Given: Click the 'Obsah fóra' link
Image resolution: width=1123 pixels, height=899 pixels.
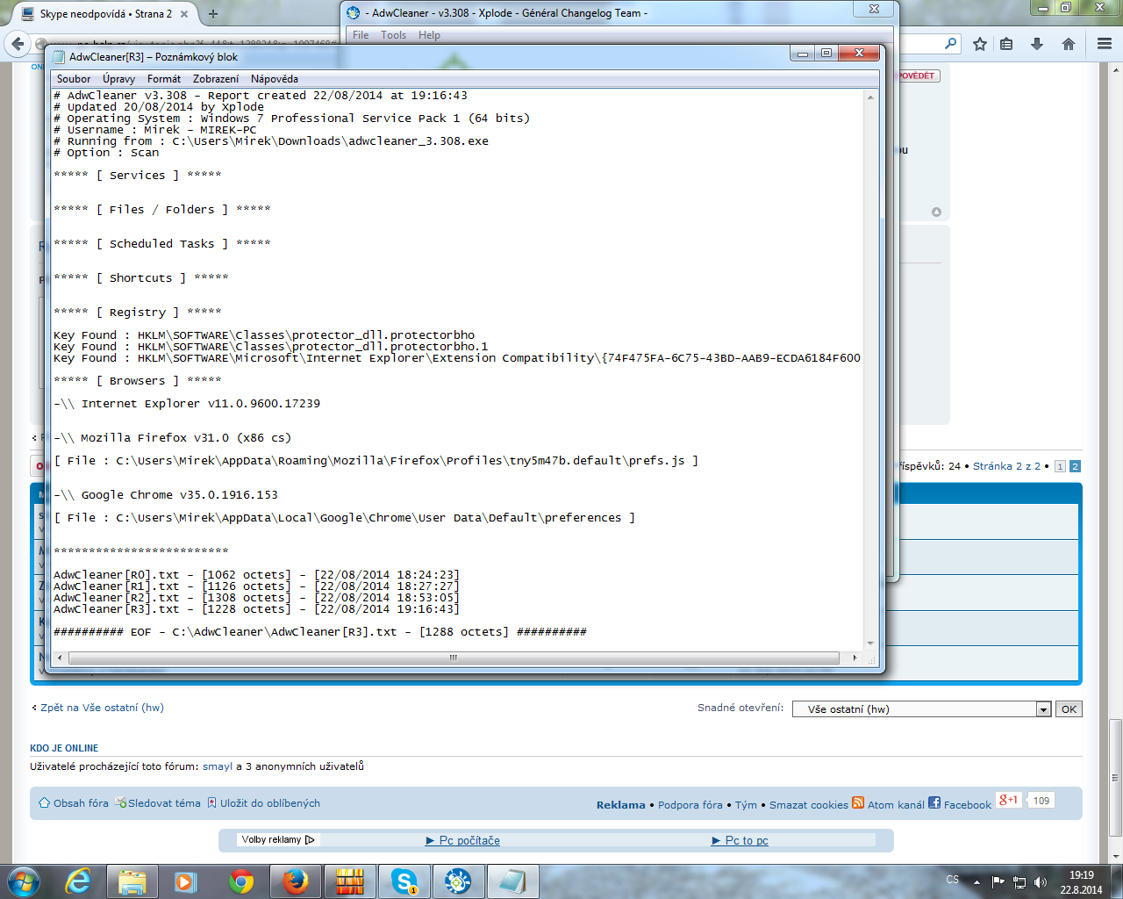Looking at the screenshot, I should [81, 803].
